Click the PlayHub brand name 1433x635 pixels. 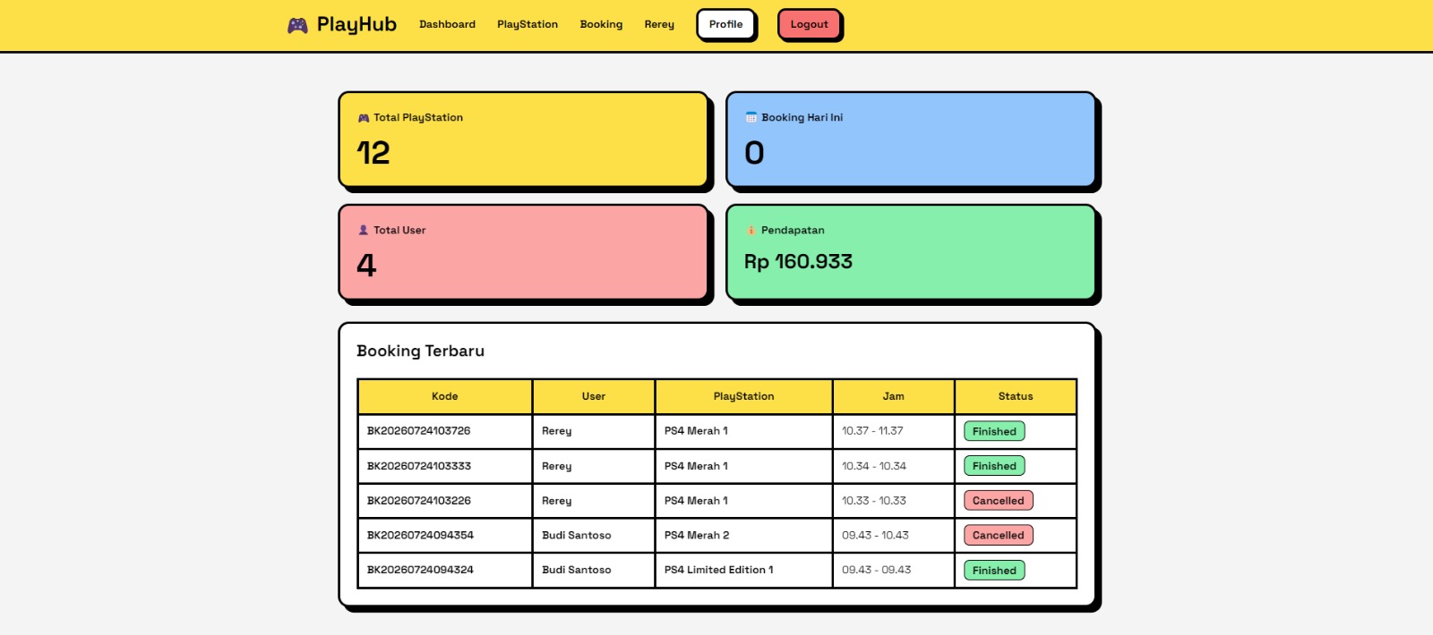point(356,24)
